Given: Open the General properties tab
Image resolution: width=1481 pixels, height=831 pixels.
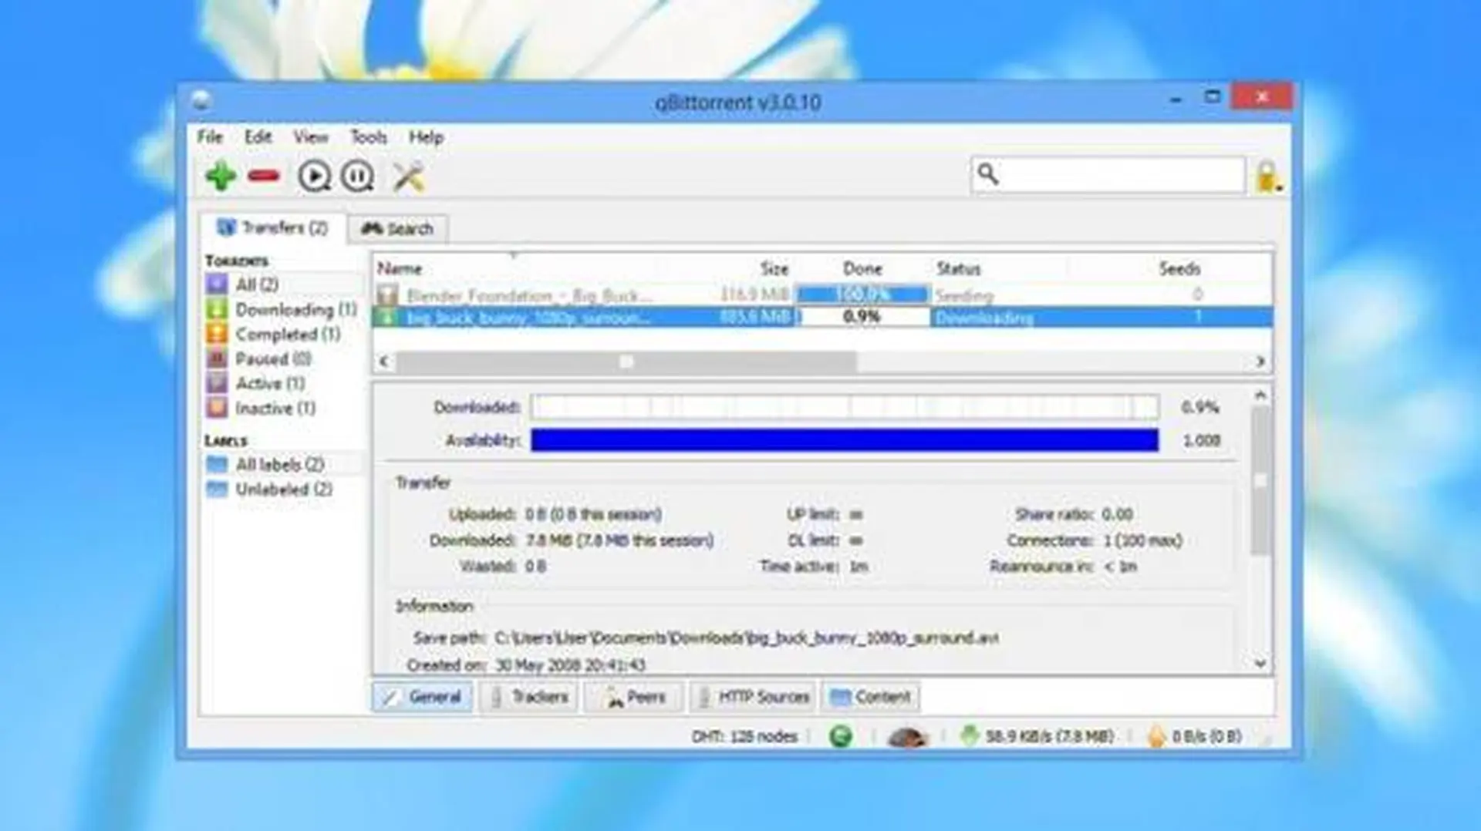Looking at the screenshot, I should pyautogui.click(x=423, y=697).
